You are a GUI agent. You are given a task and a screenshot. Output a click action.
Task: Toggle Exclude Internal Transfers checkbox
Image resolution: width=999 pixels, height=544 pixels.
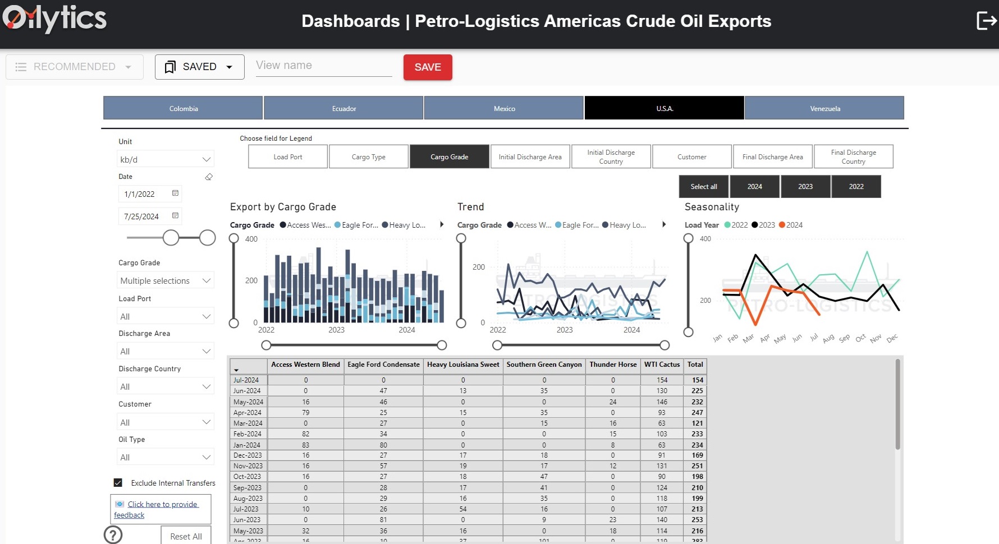[x=118, y=482]
